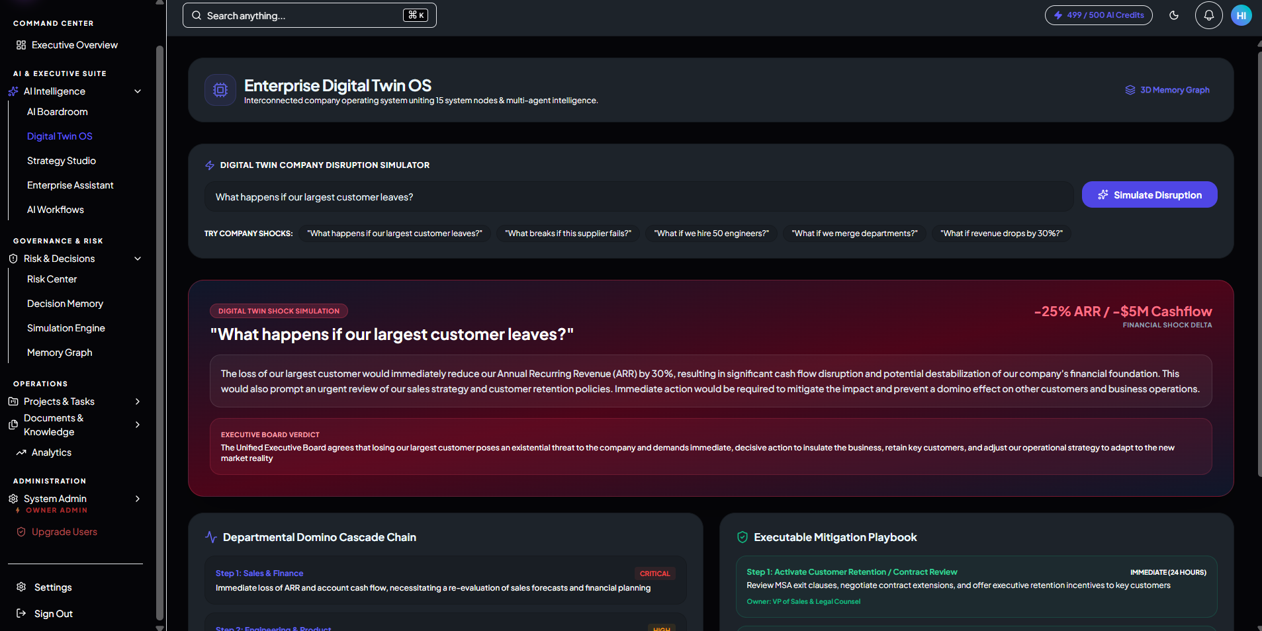Select the Executive Overview grid icon
The image size is (1262, 631).
[21, 45]
